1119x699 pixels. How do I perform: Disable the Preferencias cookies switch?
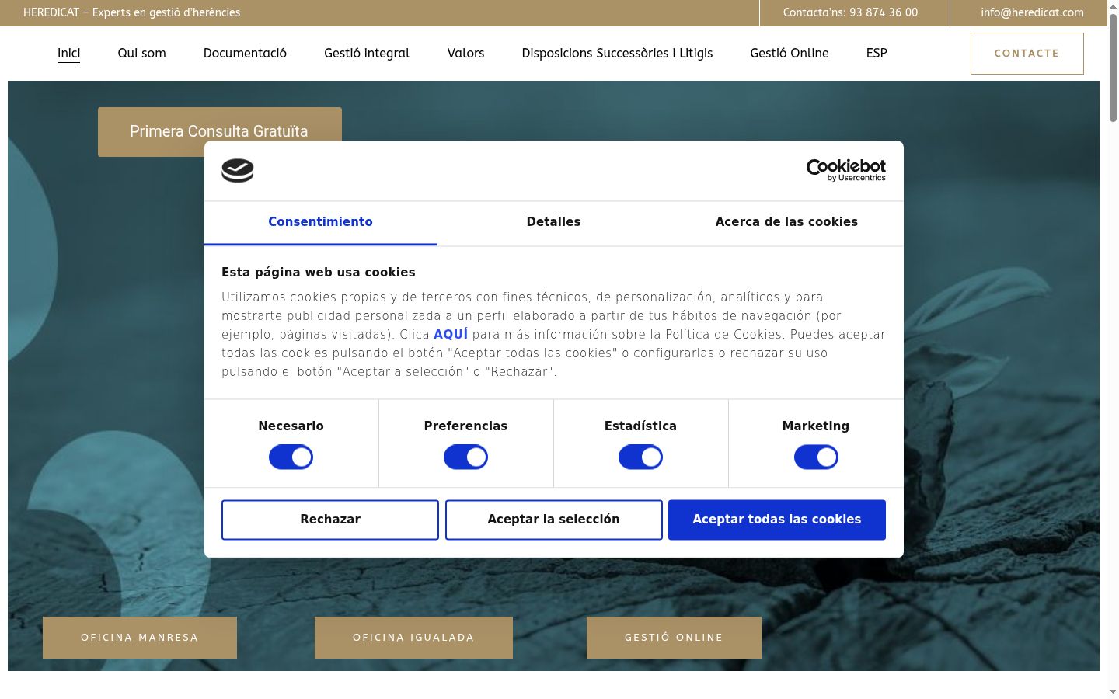pyautogui.click(x=465, y=457)
